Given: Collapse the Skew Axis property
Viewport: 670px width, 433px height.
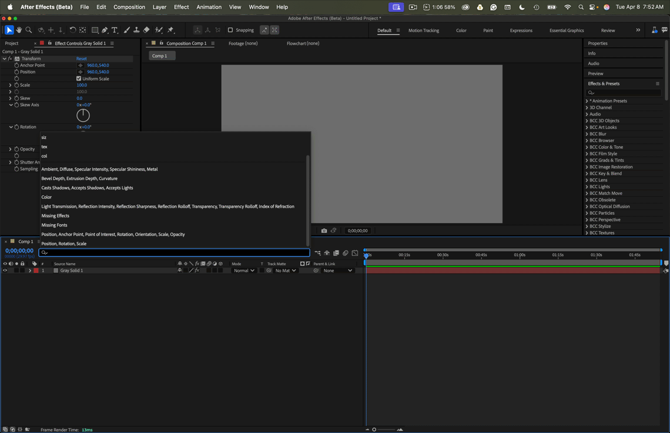Looking at the screenshot, I should (11, 105).
